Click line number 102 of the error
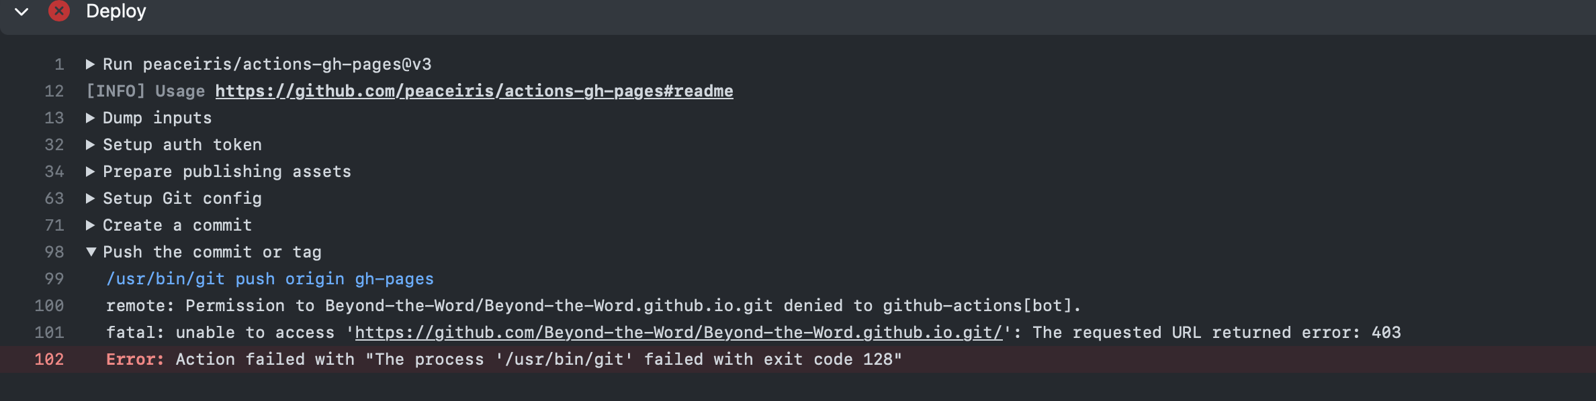The width and height of the screenshot is (1596, 401). point(49,359)
